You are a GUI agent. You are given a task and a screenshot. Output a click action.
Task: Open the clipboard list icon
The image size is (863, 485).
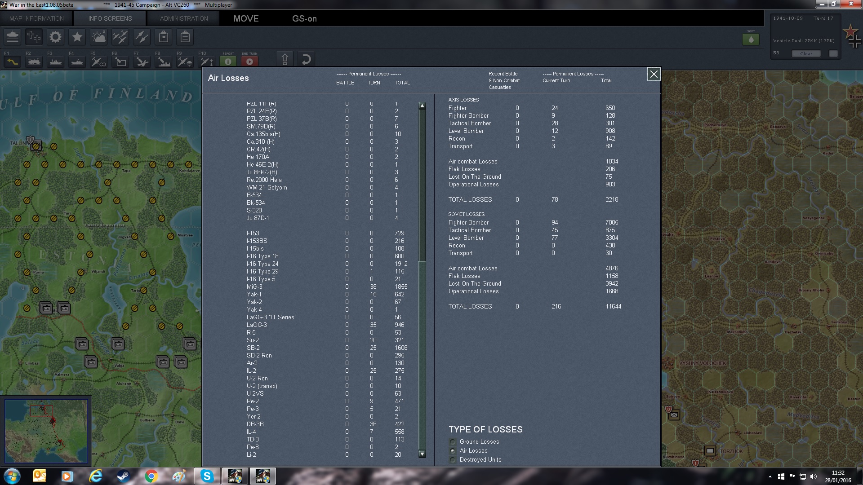(x=185, y=37)
